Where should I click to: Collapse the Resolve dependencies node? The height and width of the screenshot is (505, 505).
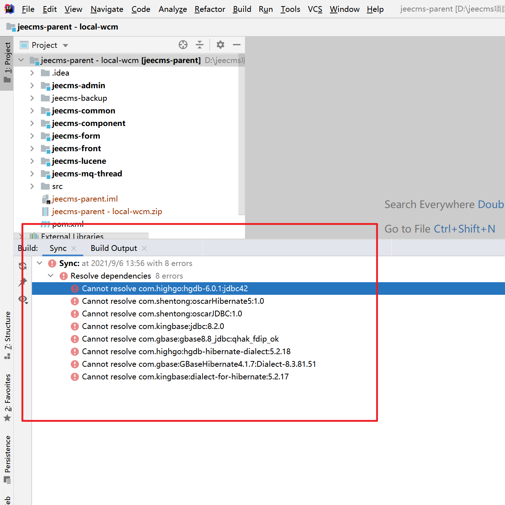[x=51, y=276]
